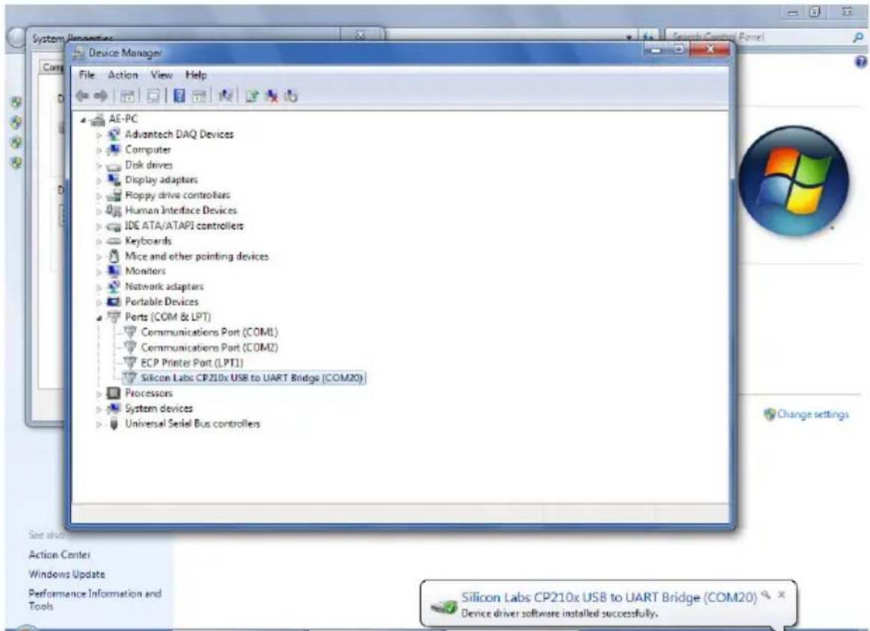Image resolution: width=870 pixels, height=631 pixels.
Task: Click the Control Panel help question-mark icon
Action: pos(860,62)
